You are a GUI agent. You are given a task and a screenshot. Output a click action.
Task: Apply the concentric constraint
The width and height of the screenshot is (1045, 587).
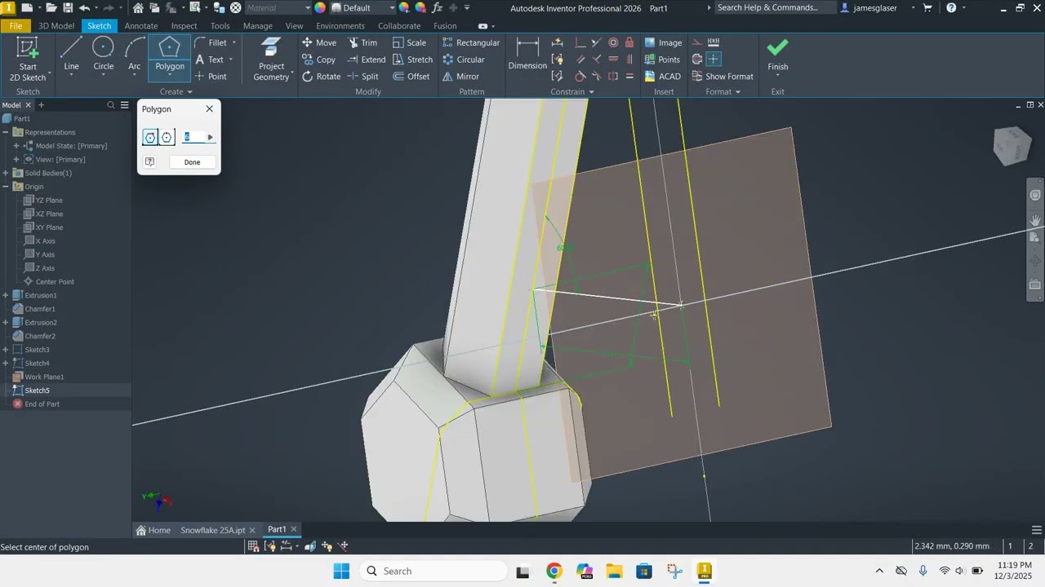[x=613, y=42]
